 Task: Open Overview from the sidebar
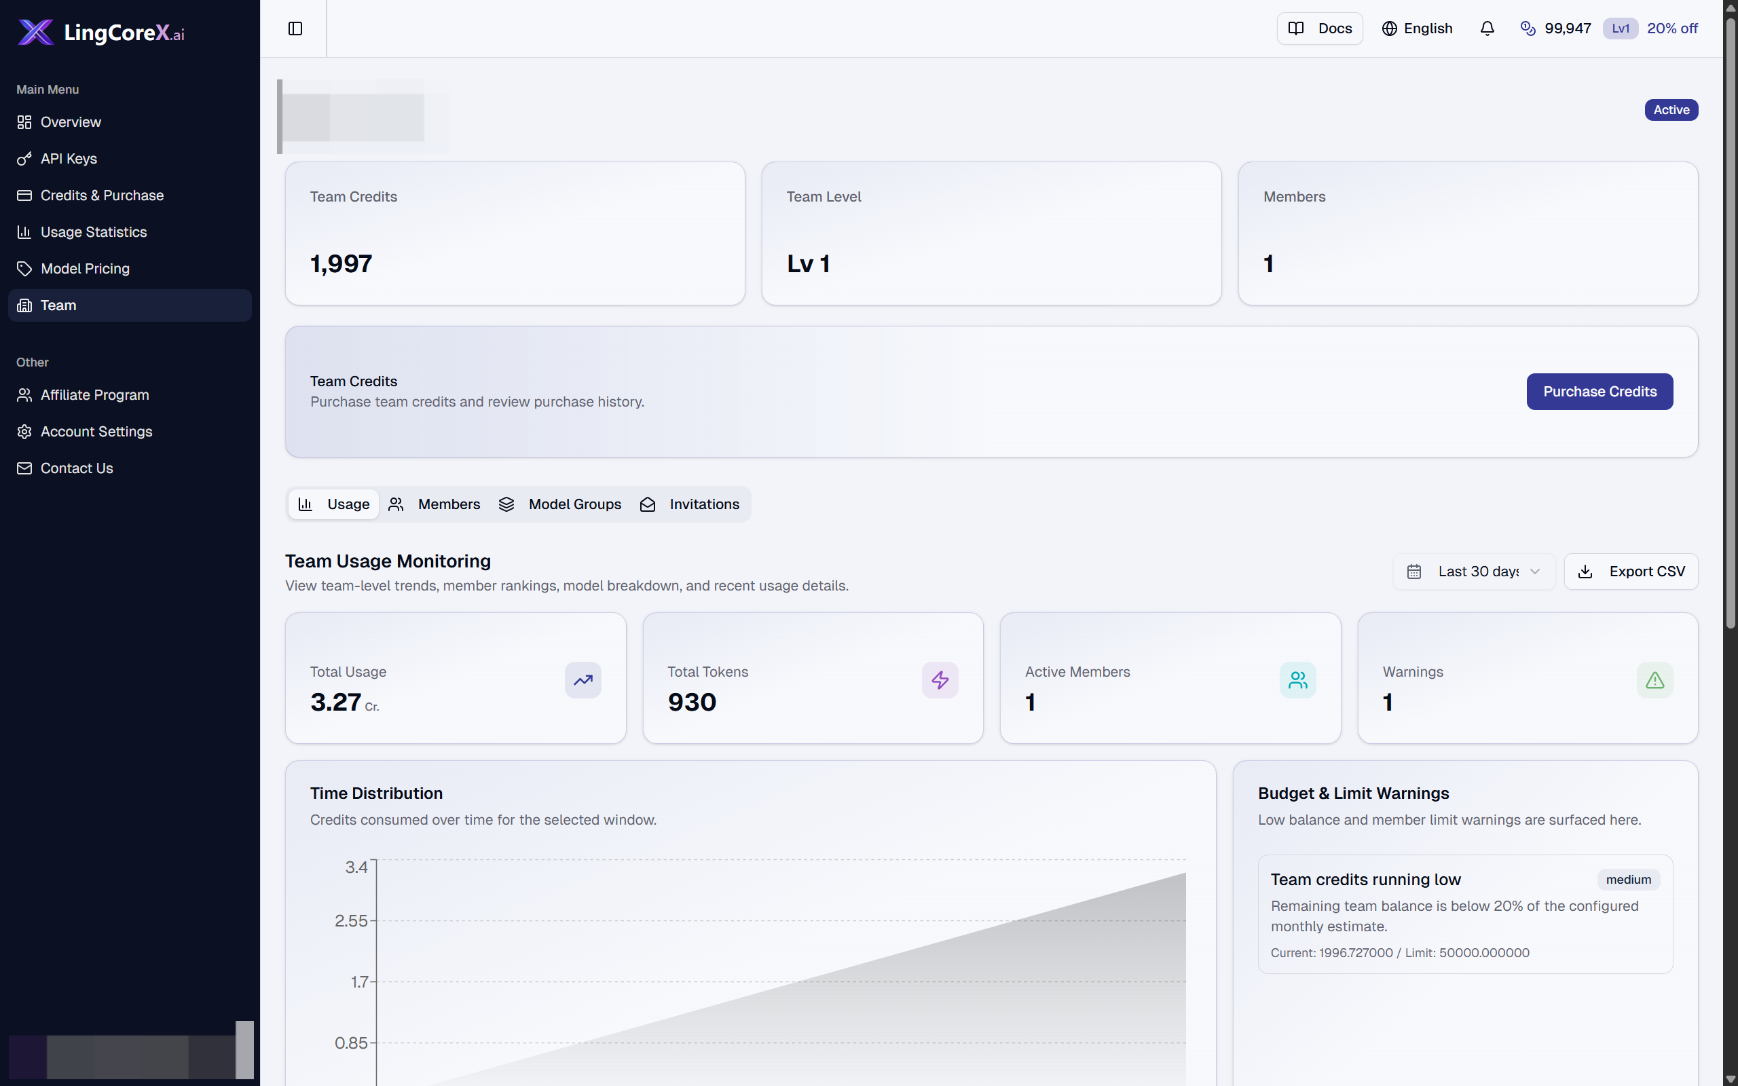tap(130, 122)
